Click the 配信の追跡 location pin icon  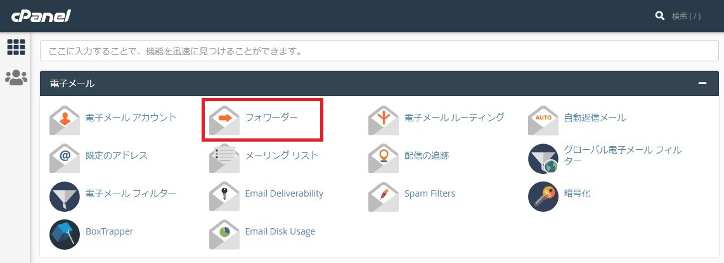tap(384, 159)
